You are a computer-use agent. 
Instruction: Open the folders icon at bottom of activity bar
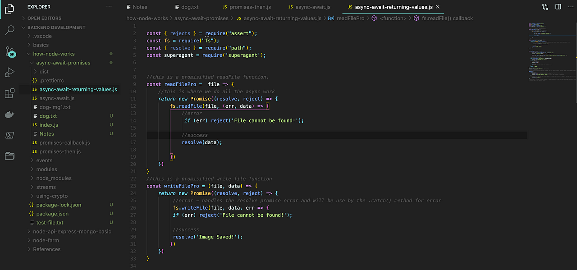click(9, 156)
